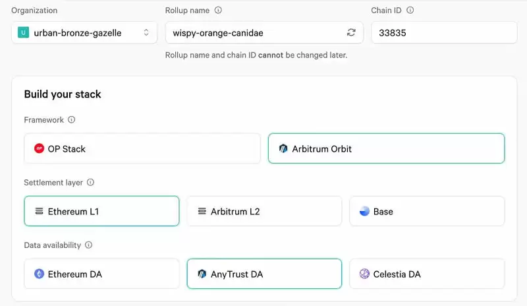Click the red OP Stack logo
The image size is (527, 306).
(x=39, y=149)
